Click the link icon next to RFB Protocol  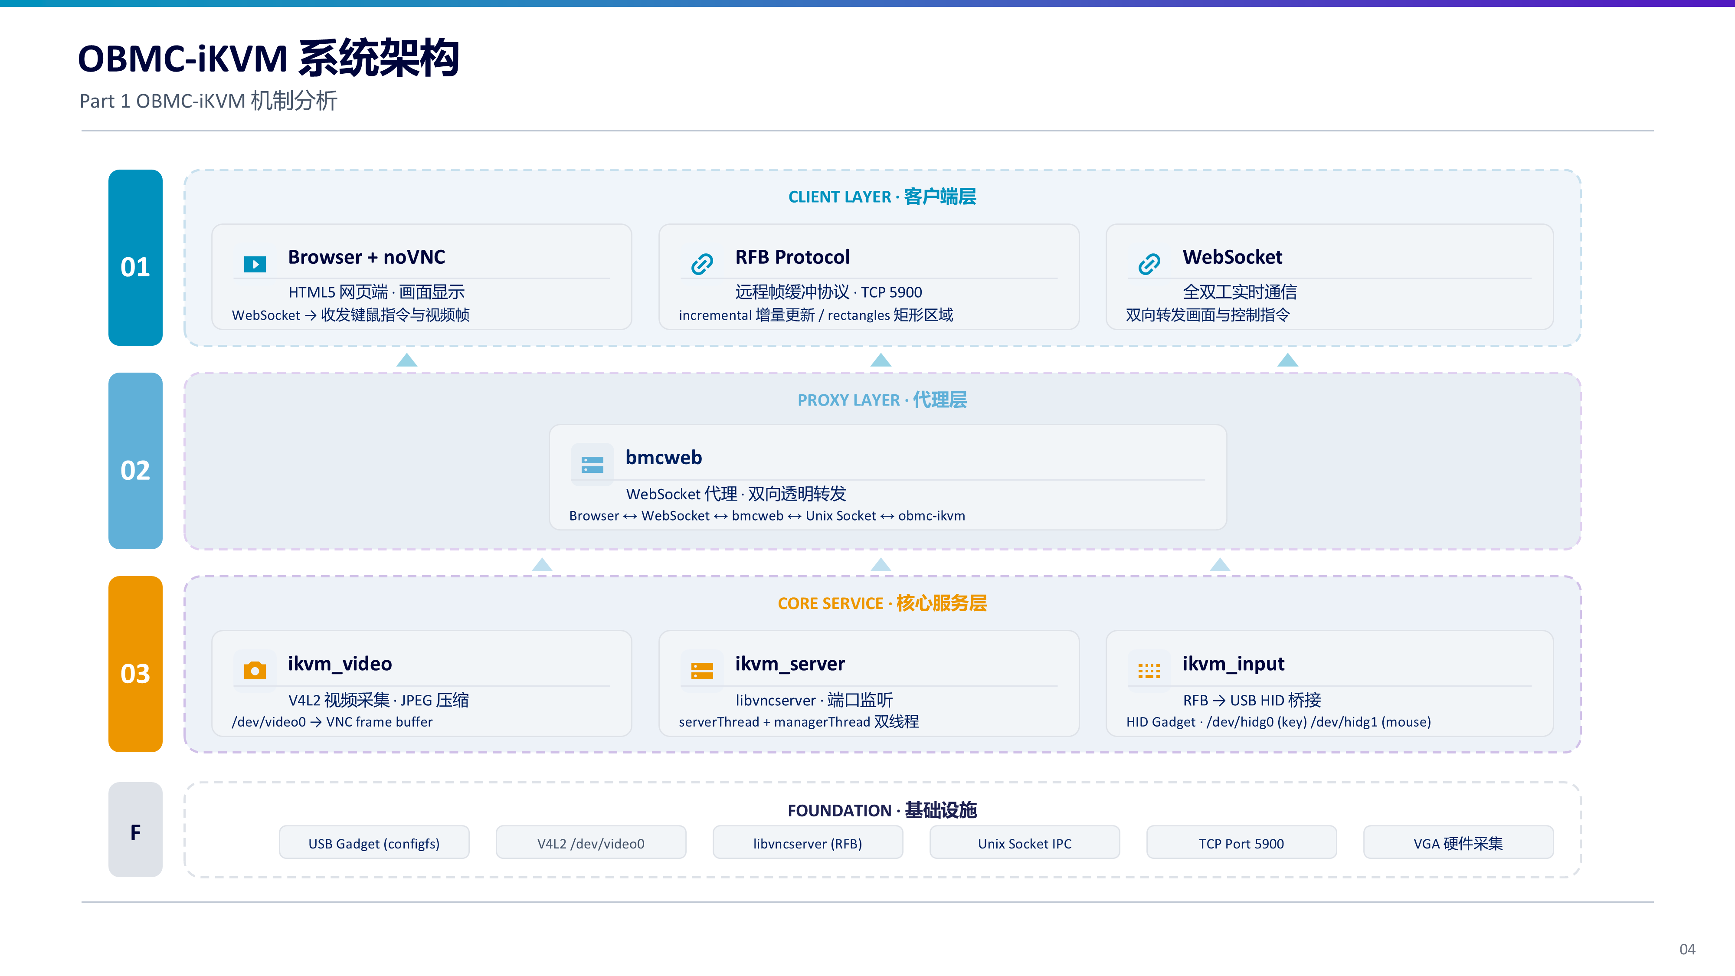[x=702, y=264]
